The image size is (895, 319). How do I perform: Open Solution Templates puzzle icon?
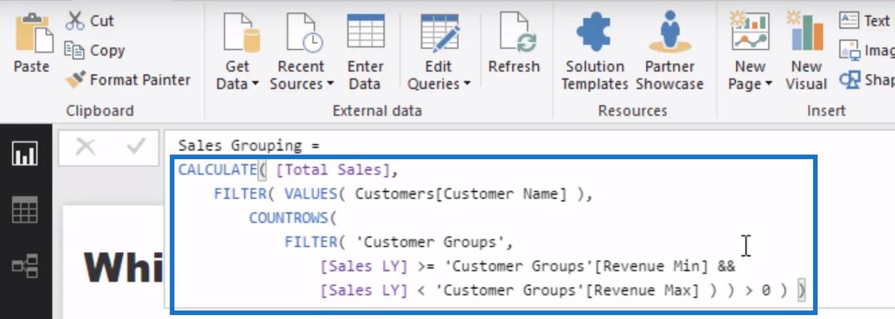tap(595, 33)
